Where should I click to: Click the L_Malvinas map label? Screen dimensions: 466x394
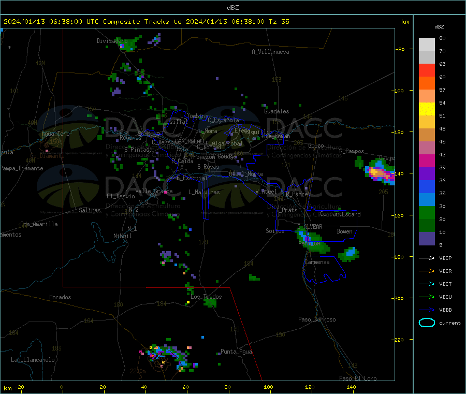point(204,192)
